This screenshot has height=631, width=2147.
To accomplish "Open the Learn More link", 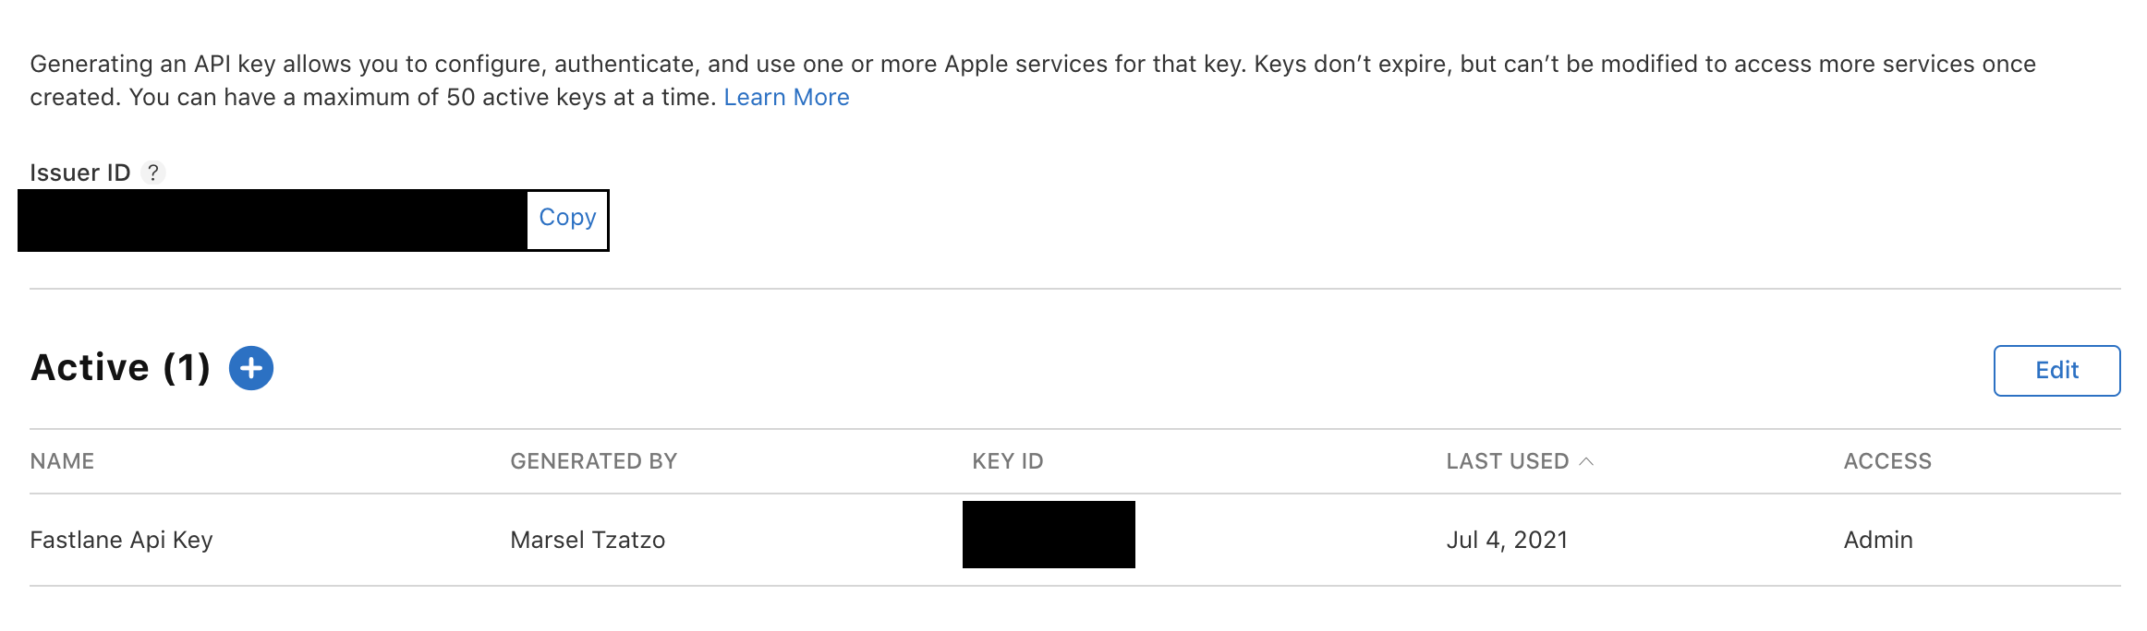I will [x=786, y=97].
